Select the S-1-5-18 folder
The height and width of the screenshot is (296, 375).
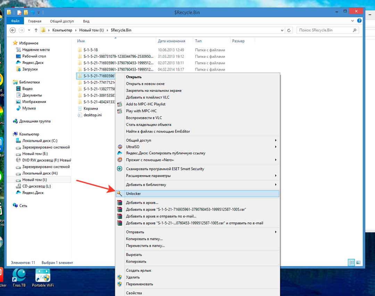pos(90,50)
